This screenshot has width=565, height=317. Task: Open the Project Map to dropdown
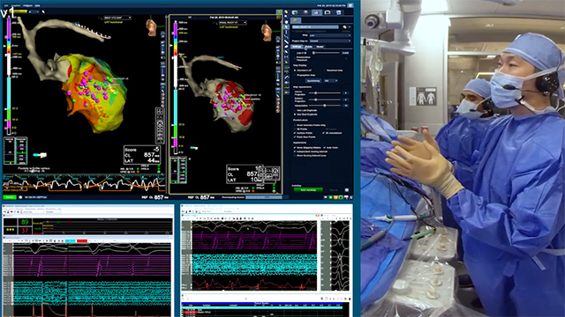click(329, 41)
